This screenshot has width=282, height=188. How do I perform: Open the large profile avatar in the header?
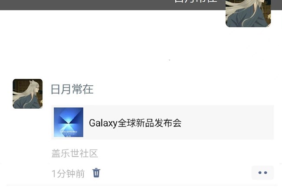coord(248,13)
